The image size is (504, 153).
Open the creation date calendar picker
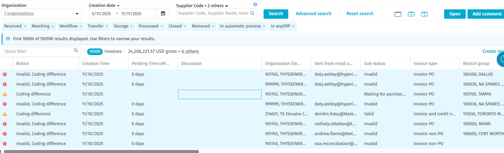click(x=163, y=13)
